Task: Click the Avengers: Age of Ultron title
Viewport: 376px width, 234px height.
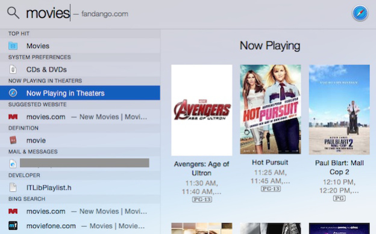Action: (201, 168)
